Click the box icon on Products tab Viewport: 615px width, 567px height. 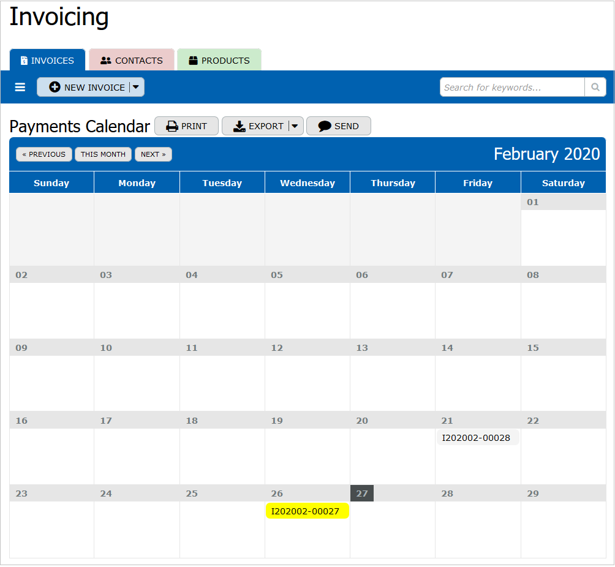[194, 61]
